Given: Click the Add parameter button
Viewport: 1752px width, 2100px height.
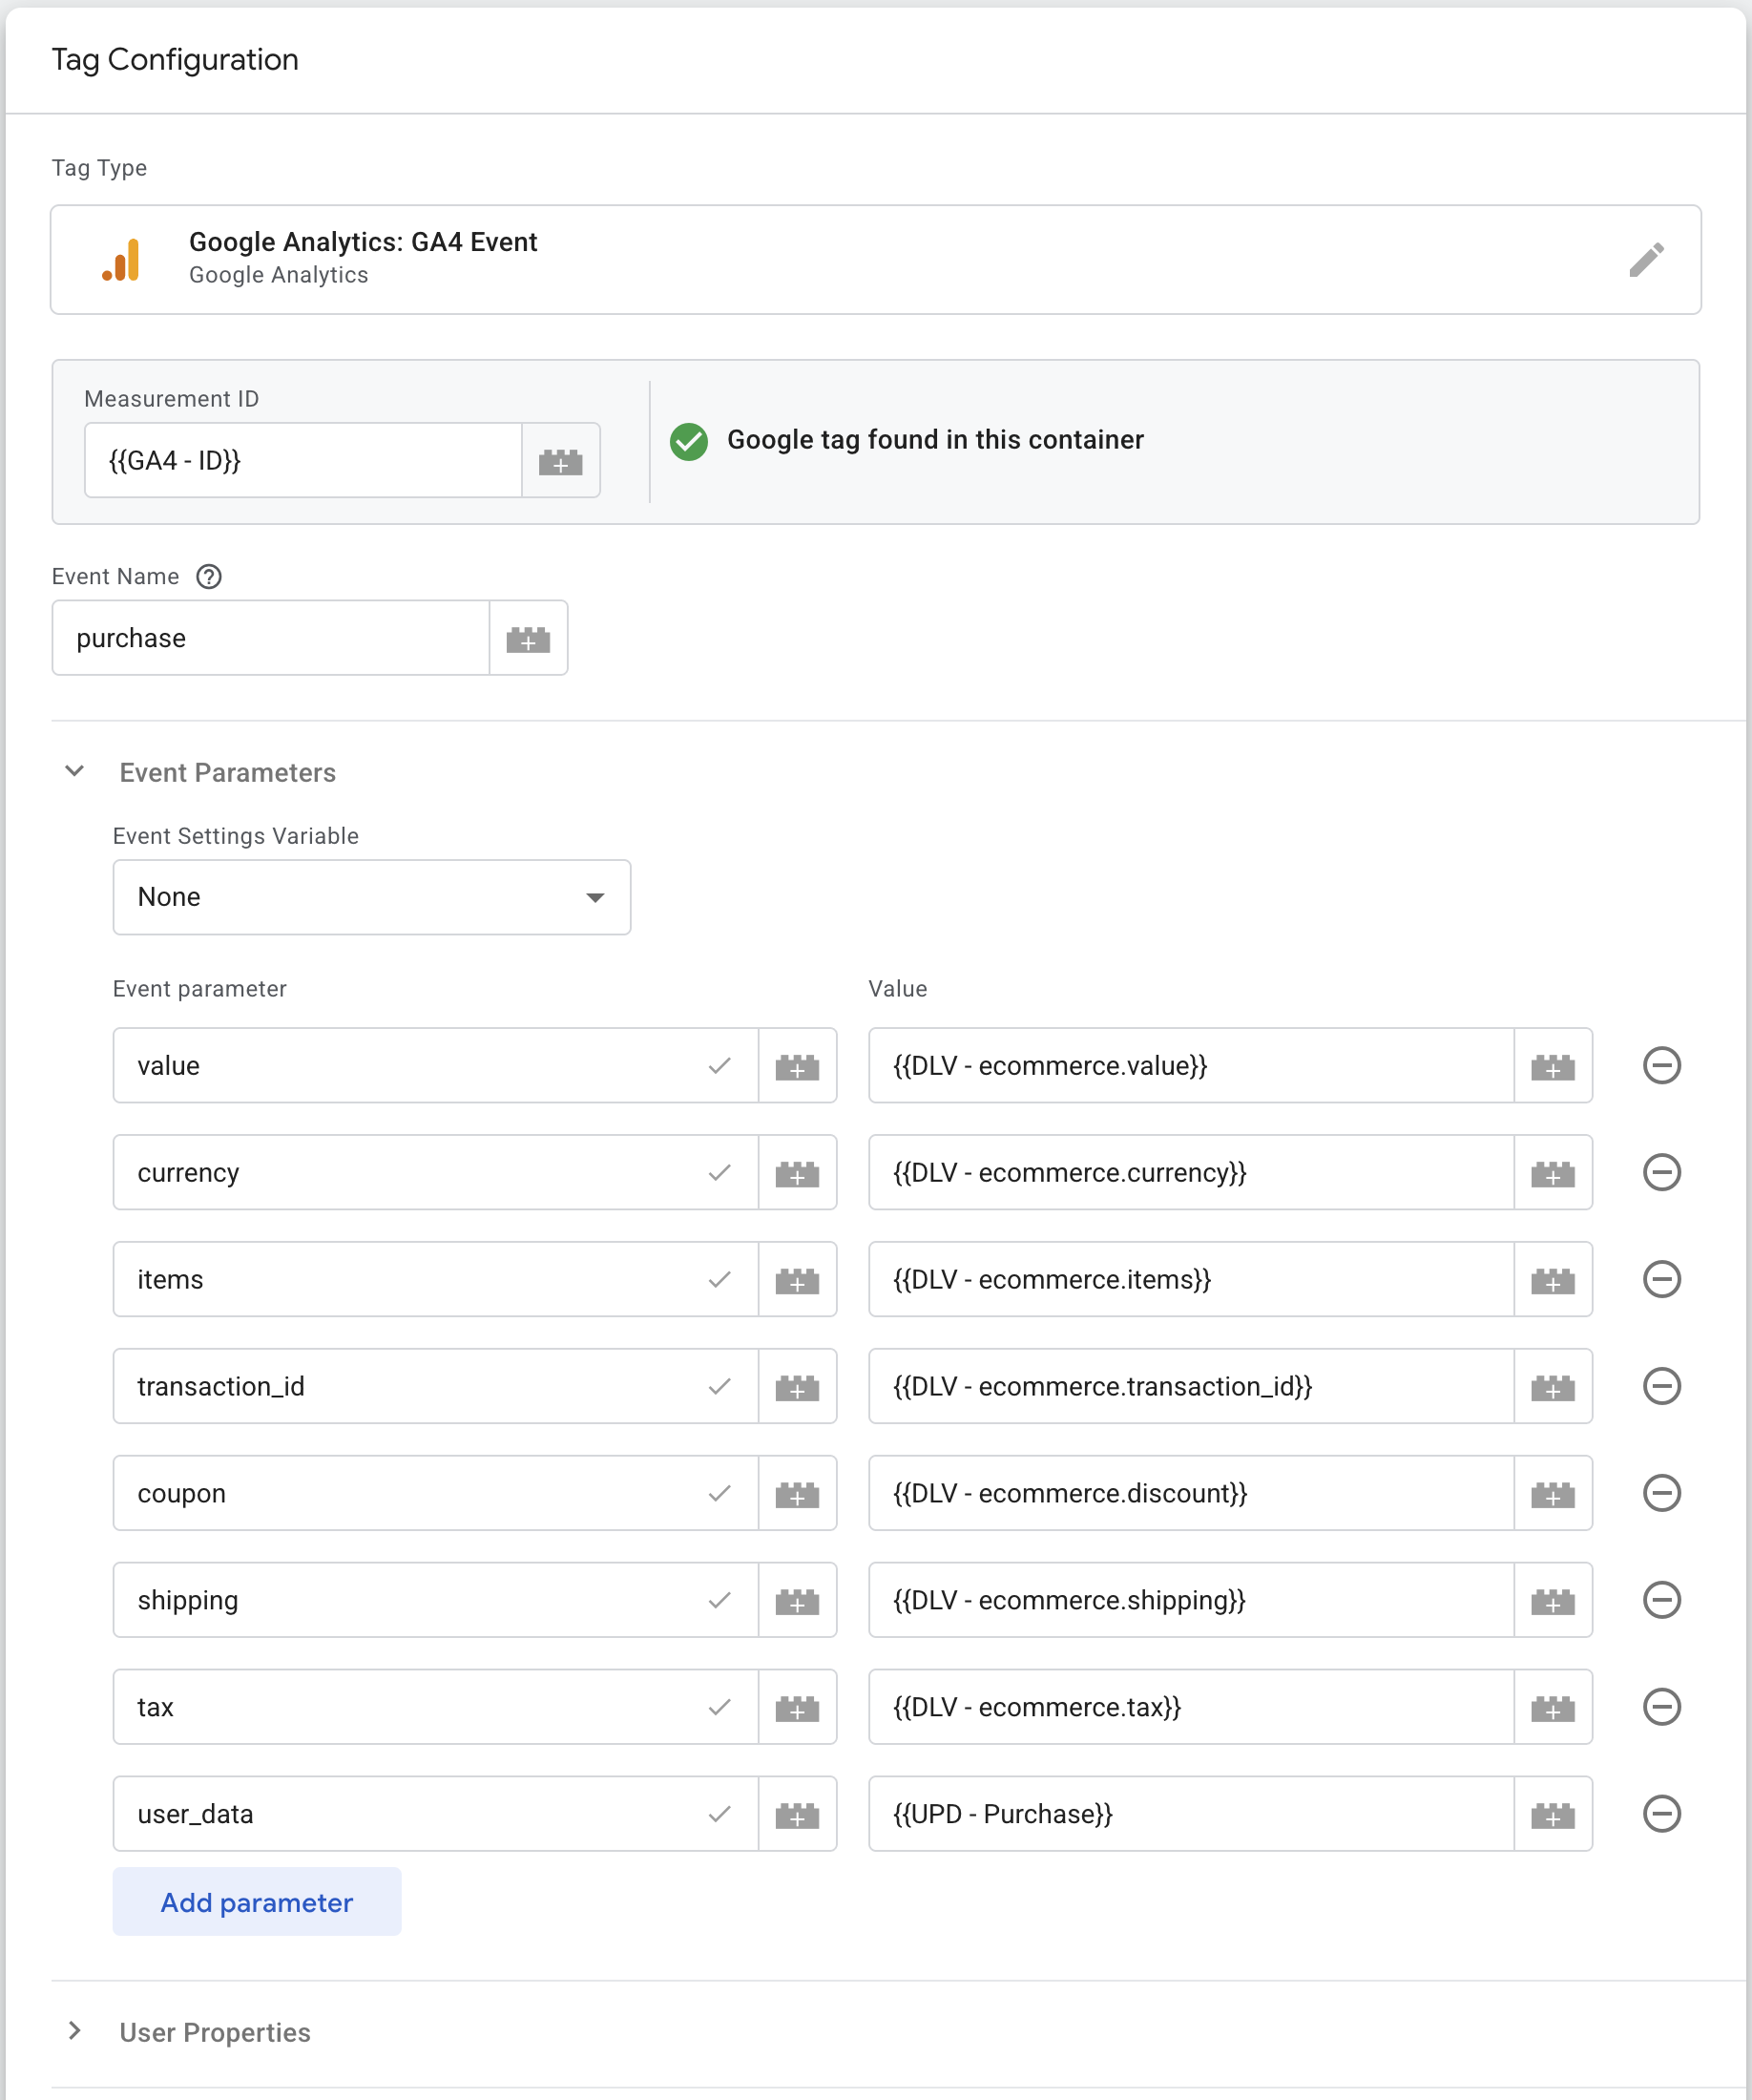Looking at the screenshot, I should tap(257, 1902).
